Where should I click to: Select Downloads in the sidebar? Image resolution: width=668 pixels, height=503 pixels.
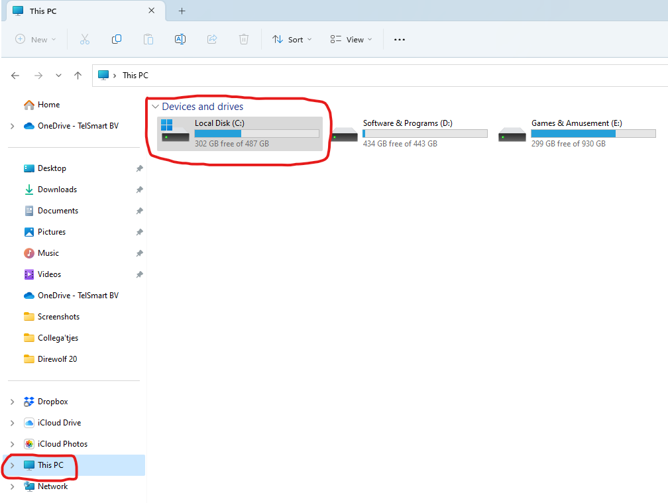57,190
